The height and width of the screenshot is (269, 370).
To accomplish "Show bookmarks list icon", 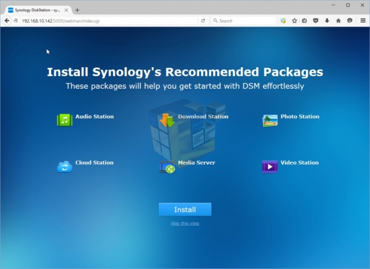I will pyautogui.click(x=304, y=21).
